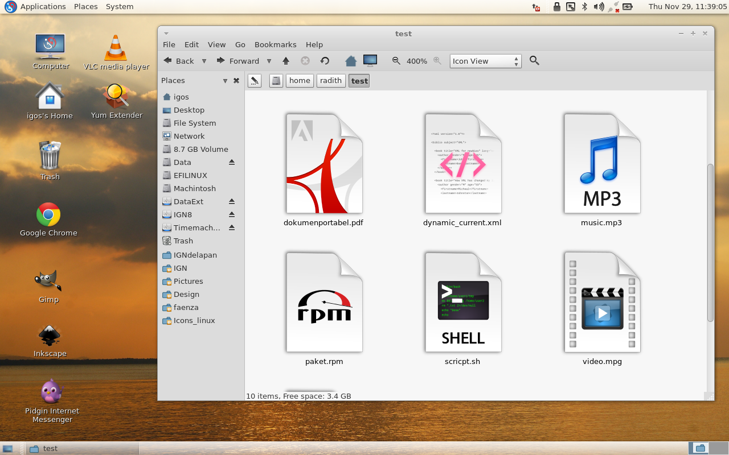Open the Help menu
Screen dimensions: 729x455
point(314,44)
